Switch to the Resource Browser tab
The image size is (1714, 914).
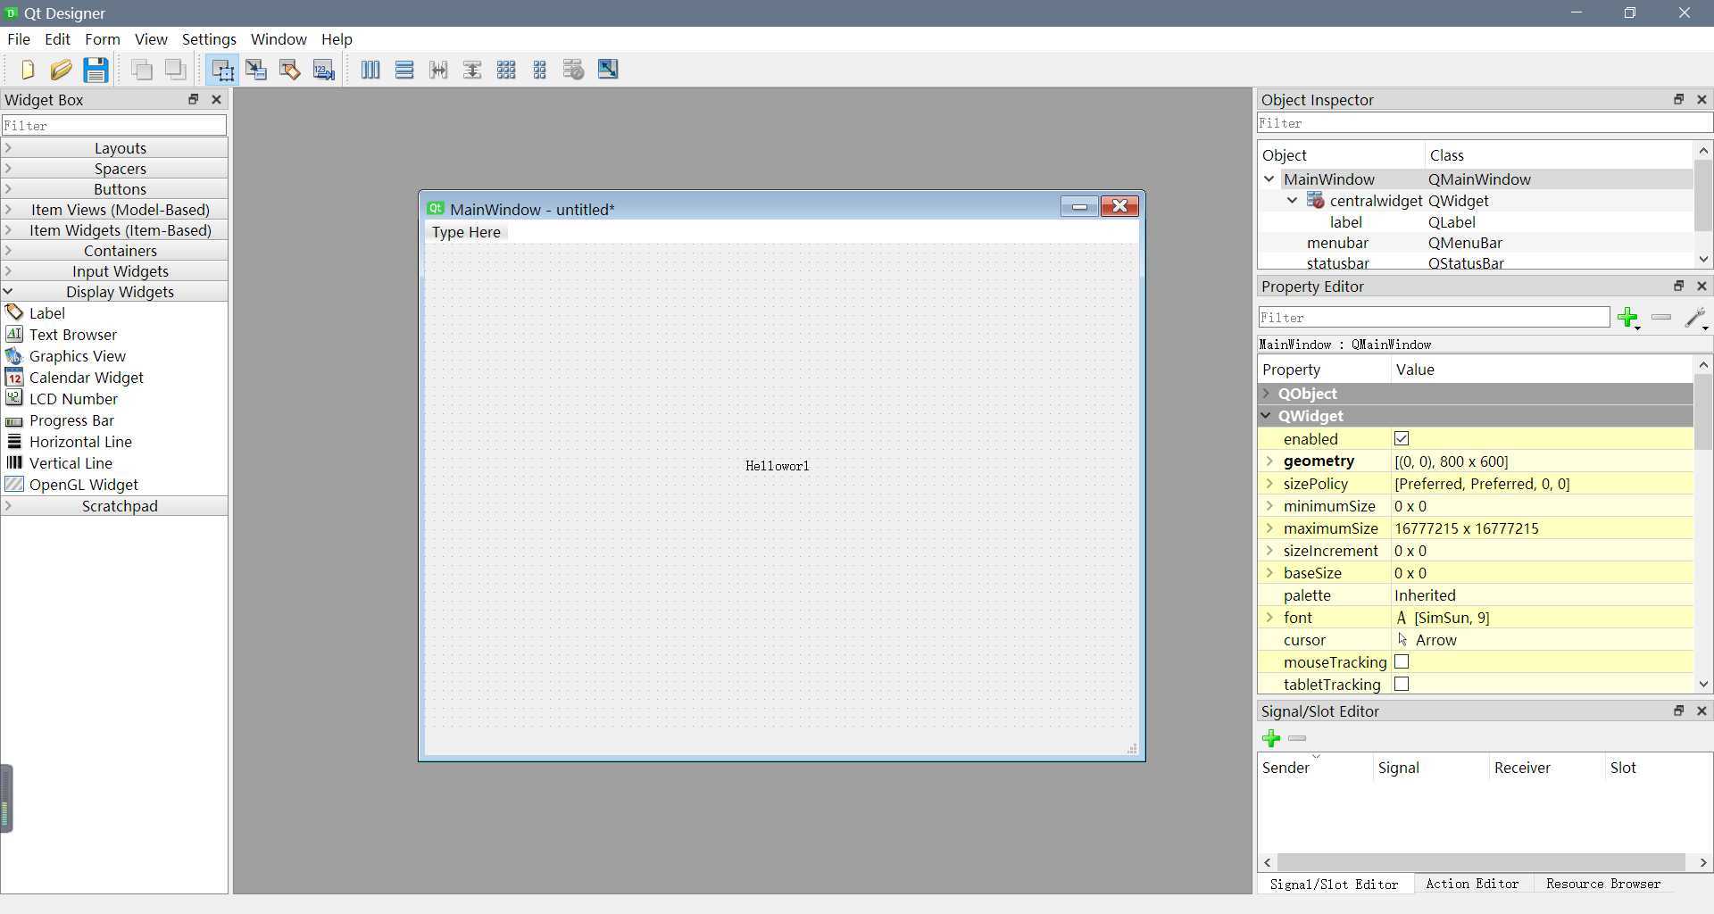point(1603,884)
